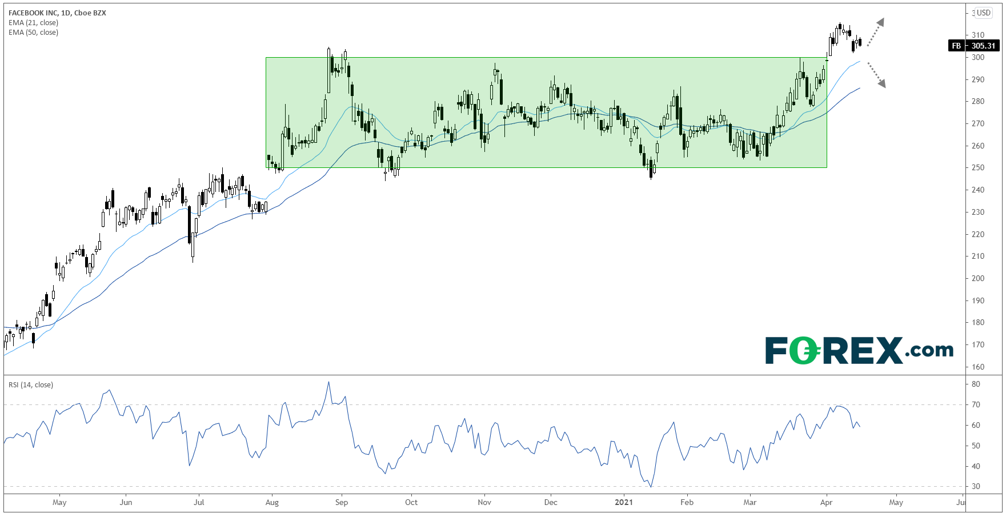Click the Oct time axis label
This screenshot has height=517, width=1006.
[411, 503]
